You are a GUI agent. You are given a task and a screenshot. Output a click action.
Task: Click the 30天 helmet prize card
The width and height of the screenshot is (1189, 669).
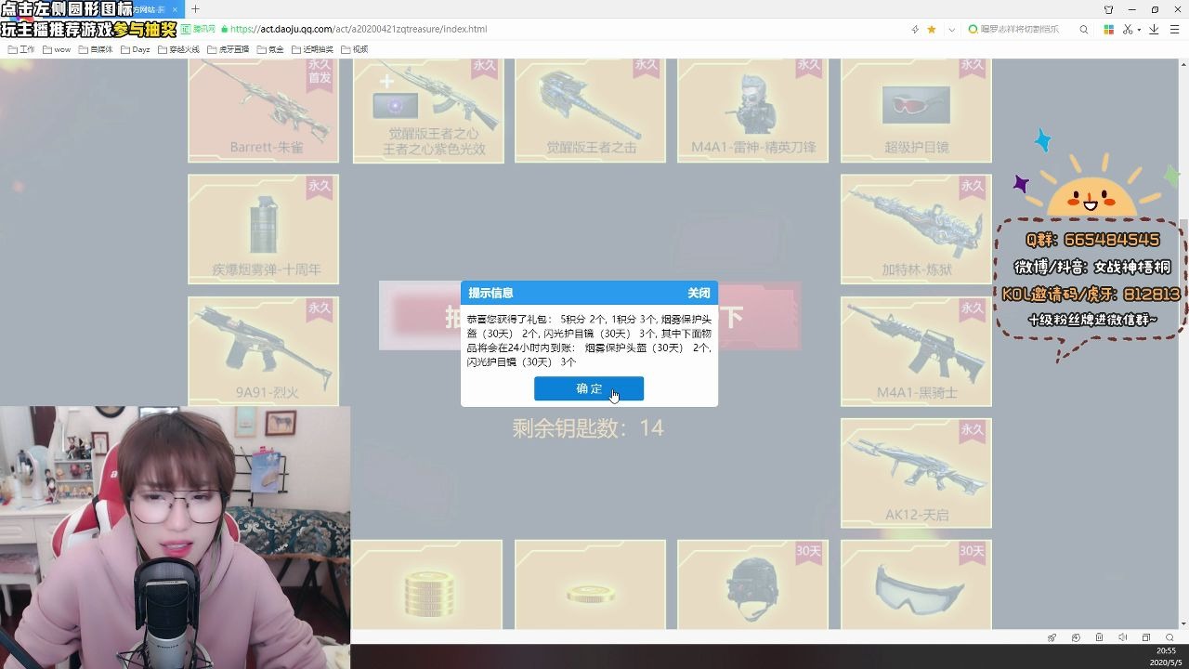(752, 584)
